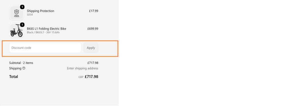Click the GBP currency label
284x108 pixels.
coord(81,77)
